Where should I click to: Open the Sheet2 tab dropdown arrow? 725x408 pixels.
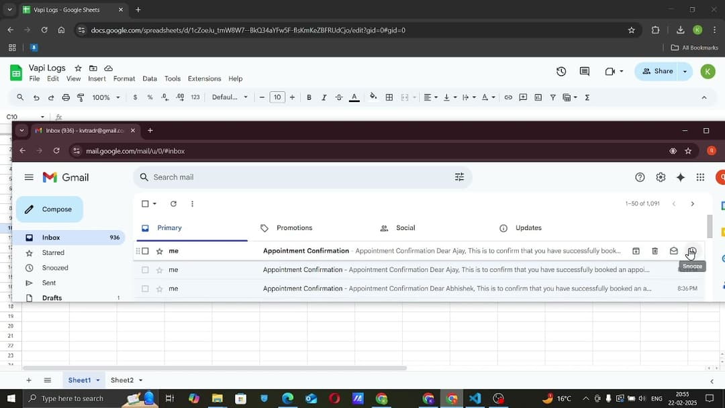click(140, 380)
